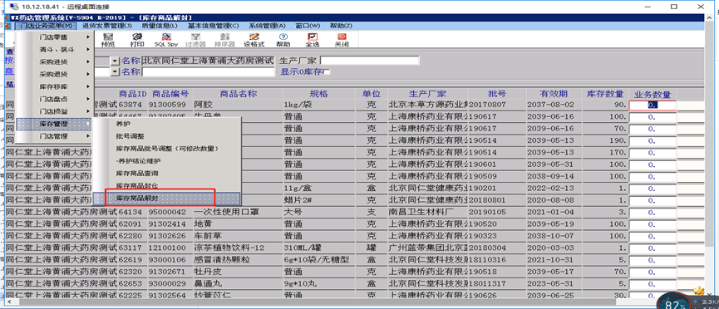Click the 业务数量 field in 一次性使用口罩 row
This screenshot has width=719, height=309.
[x=653, y=213]
